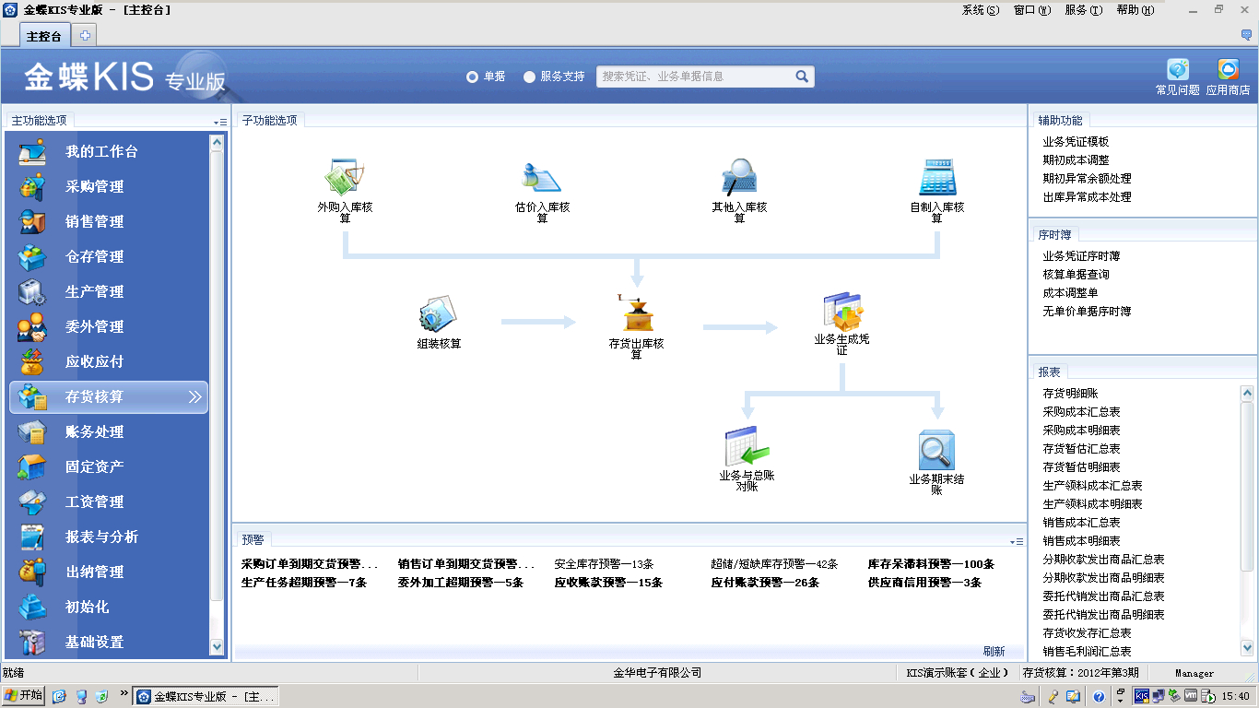Open the 窗口(W) menu

click(x=1031, y=10)
